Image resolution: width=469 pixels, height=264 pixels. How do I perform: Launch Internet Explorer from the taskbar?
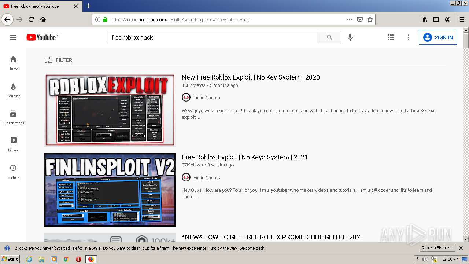pyautogui.click(x=29, y=259)
